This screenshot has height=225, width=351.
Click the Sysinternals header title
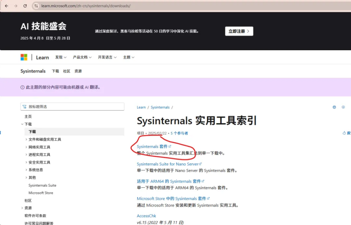point(33,71)
